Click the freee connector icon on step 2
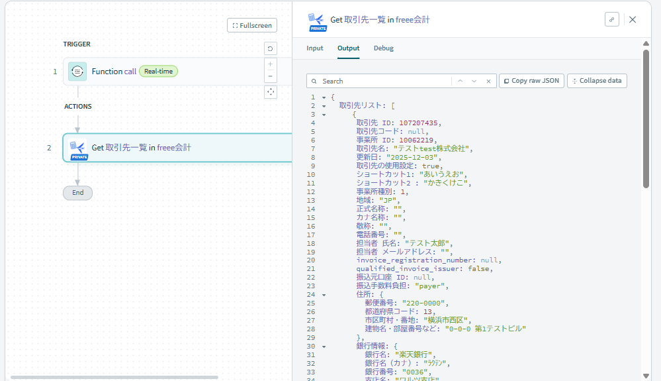The height and width of the screenshot is (381, 661). (x=78, y=148)
